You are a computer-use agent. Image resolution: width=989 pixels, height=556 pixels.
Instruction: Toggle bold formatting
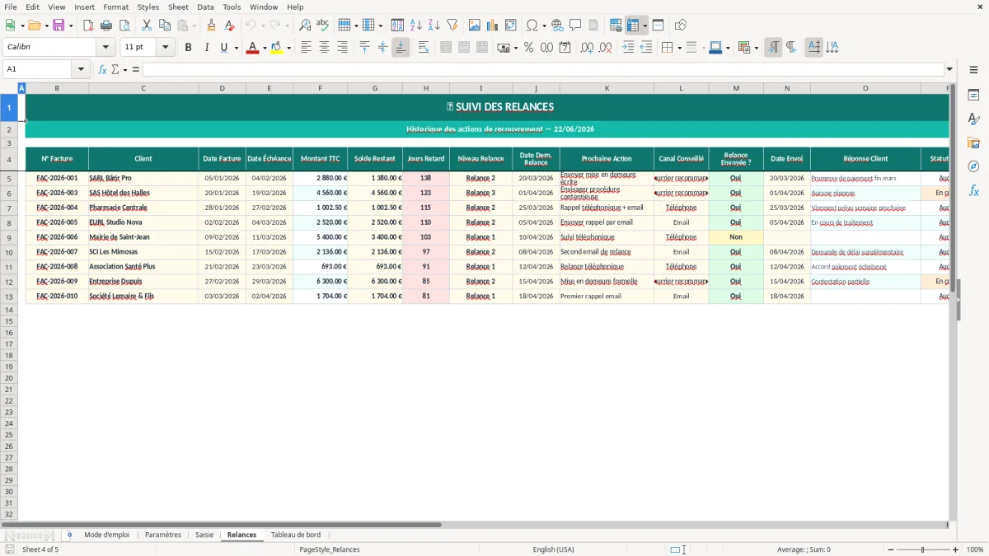pyautogui.click(x=188, y=48)
